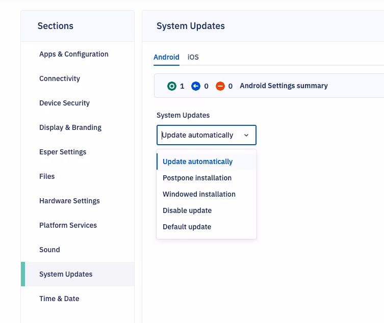The height and width of the screenshot is (323, 384).
Task: Choose Disable update option
Action: (x=207, y=210)
